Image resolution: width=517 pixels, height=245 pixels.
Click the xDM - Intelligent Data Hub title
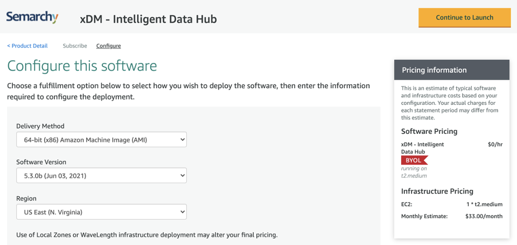149,19
